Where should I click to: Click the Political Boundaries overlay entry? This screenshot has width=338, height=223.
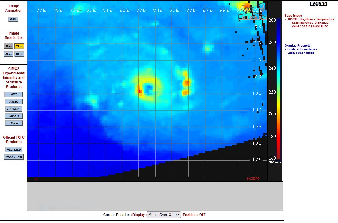(x=302, y=49)
